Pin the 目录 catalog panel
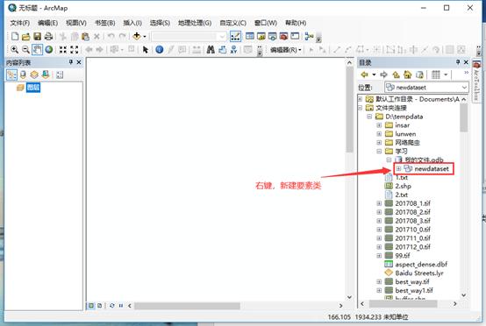 pos(458,62)
